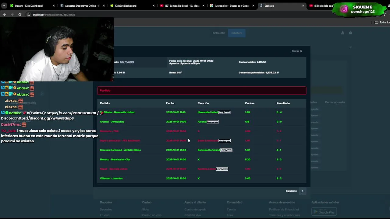
Task: Open the Todos los bookmarks folder
Action: 382,23
